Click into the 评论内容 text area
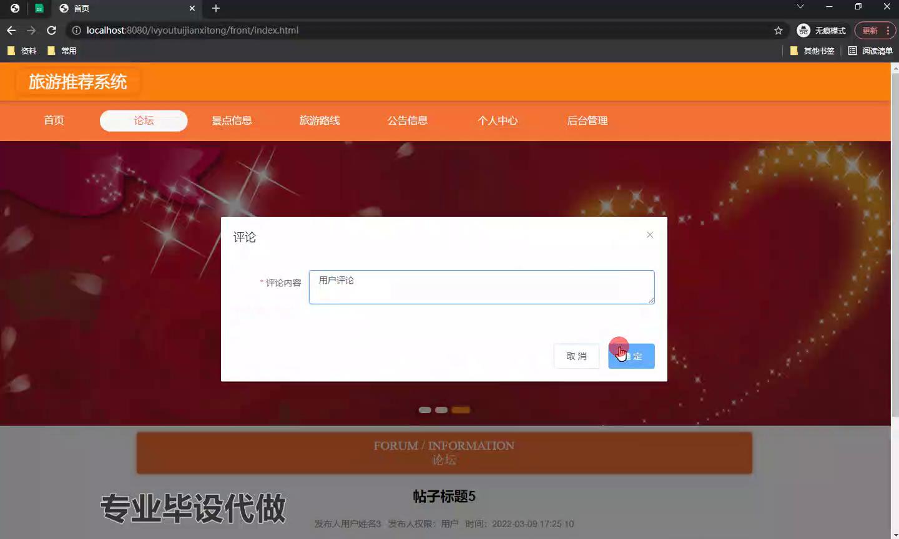This screenshot has width=899, height=539. [x=481, y=287]
